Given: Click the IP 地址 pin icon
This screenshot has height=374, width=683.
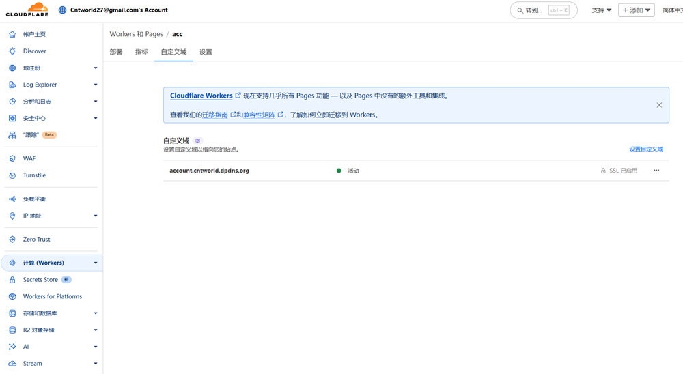Looking at the screenshot, I should 12,216.
